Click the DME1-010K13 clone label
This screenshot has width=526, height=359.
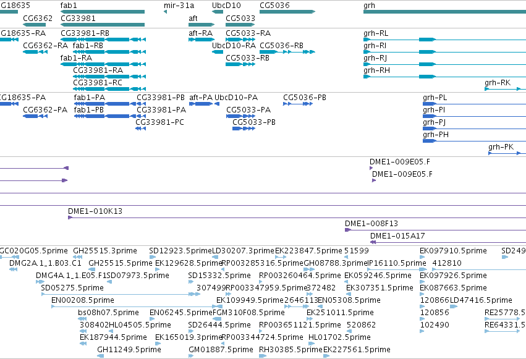point(95,211)
